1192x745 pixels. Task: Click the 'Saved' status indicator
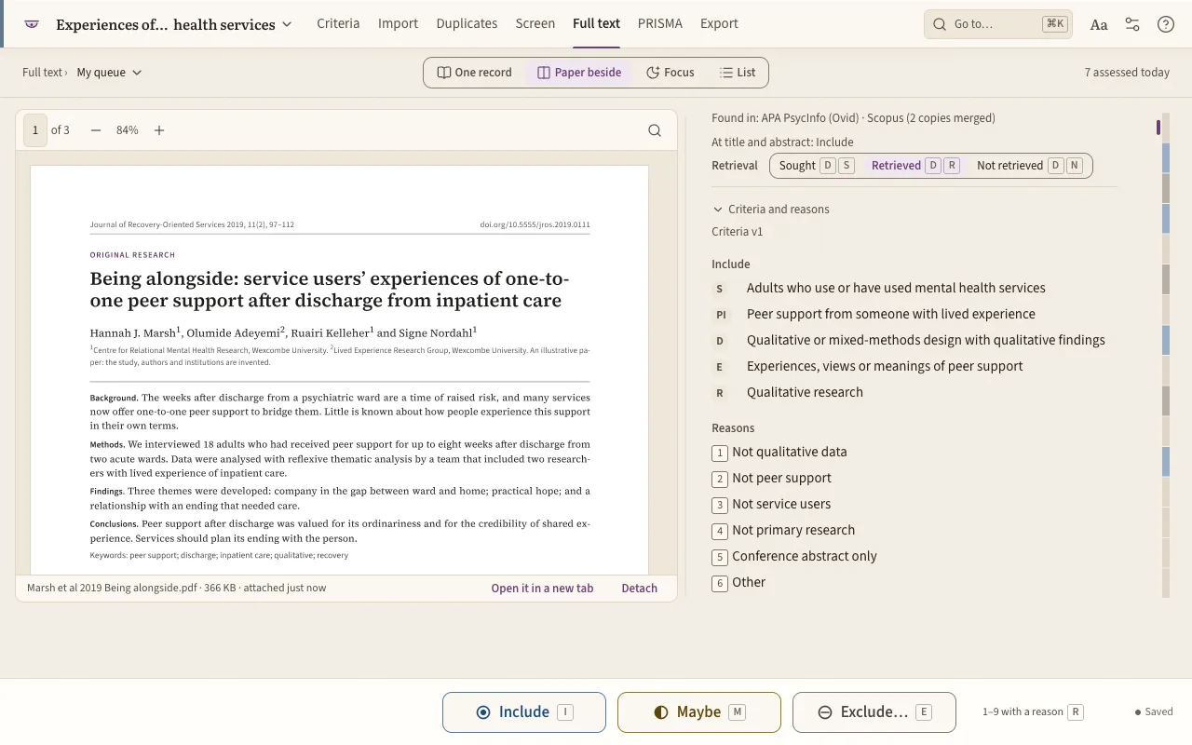click(1154, 711)
